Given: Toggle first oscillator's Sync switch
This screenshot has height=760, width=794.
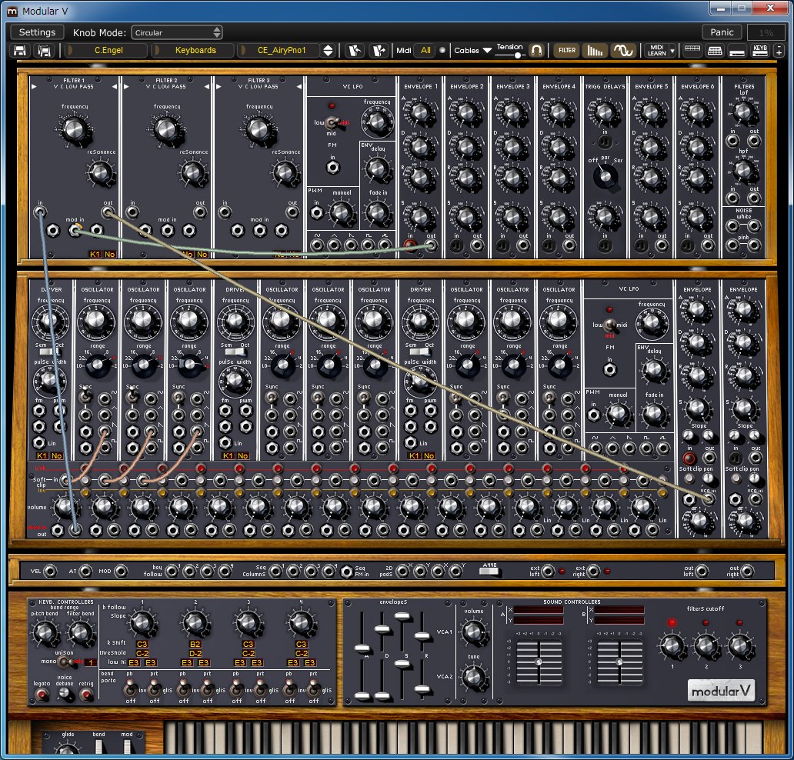Looking at the screenshot, I should point(86,395).
